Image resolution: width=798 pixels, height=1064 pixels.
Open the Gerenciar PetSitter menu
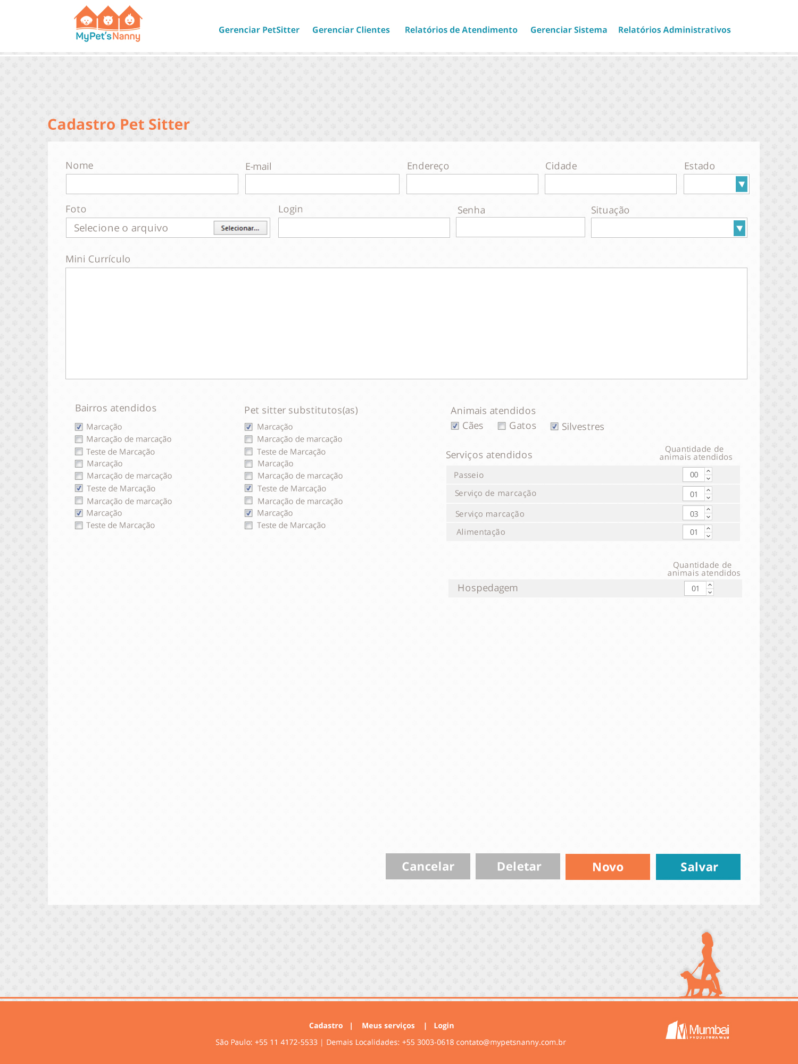tap(259, 30)
